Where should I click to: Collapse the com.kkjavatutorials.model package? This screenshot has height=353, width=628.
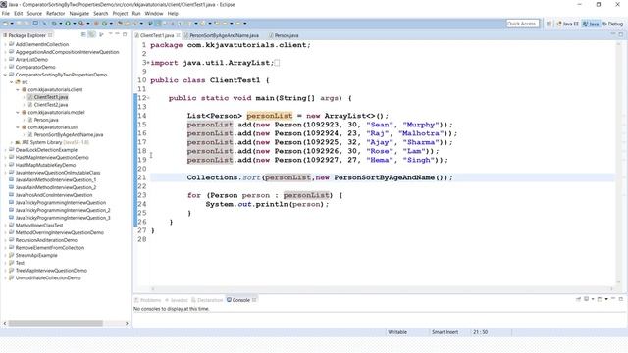(x=18, y=112)
